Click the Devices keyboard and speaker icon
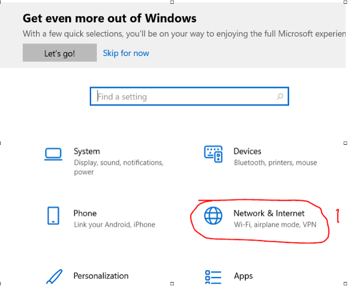Viewport: 349px width, 294px height. click(213, 154)
